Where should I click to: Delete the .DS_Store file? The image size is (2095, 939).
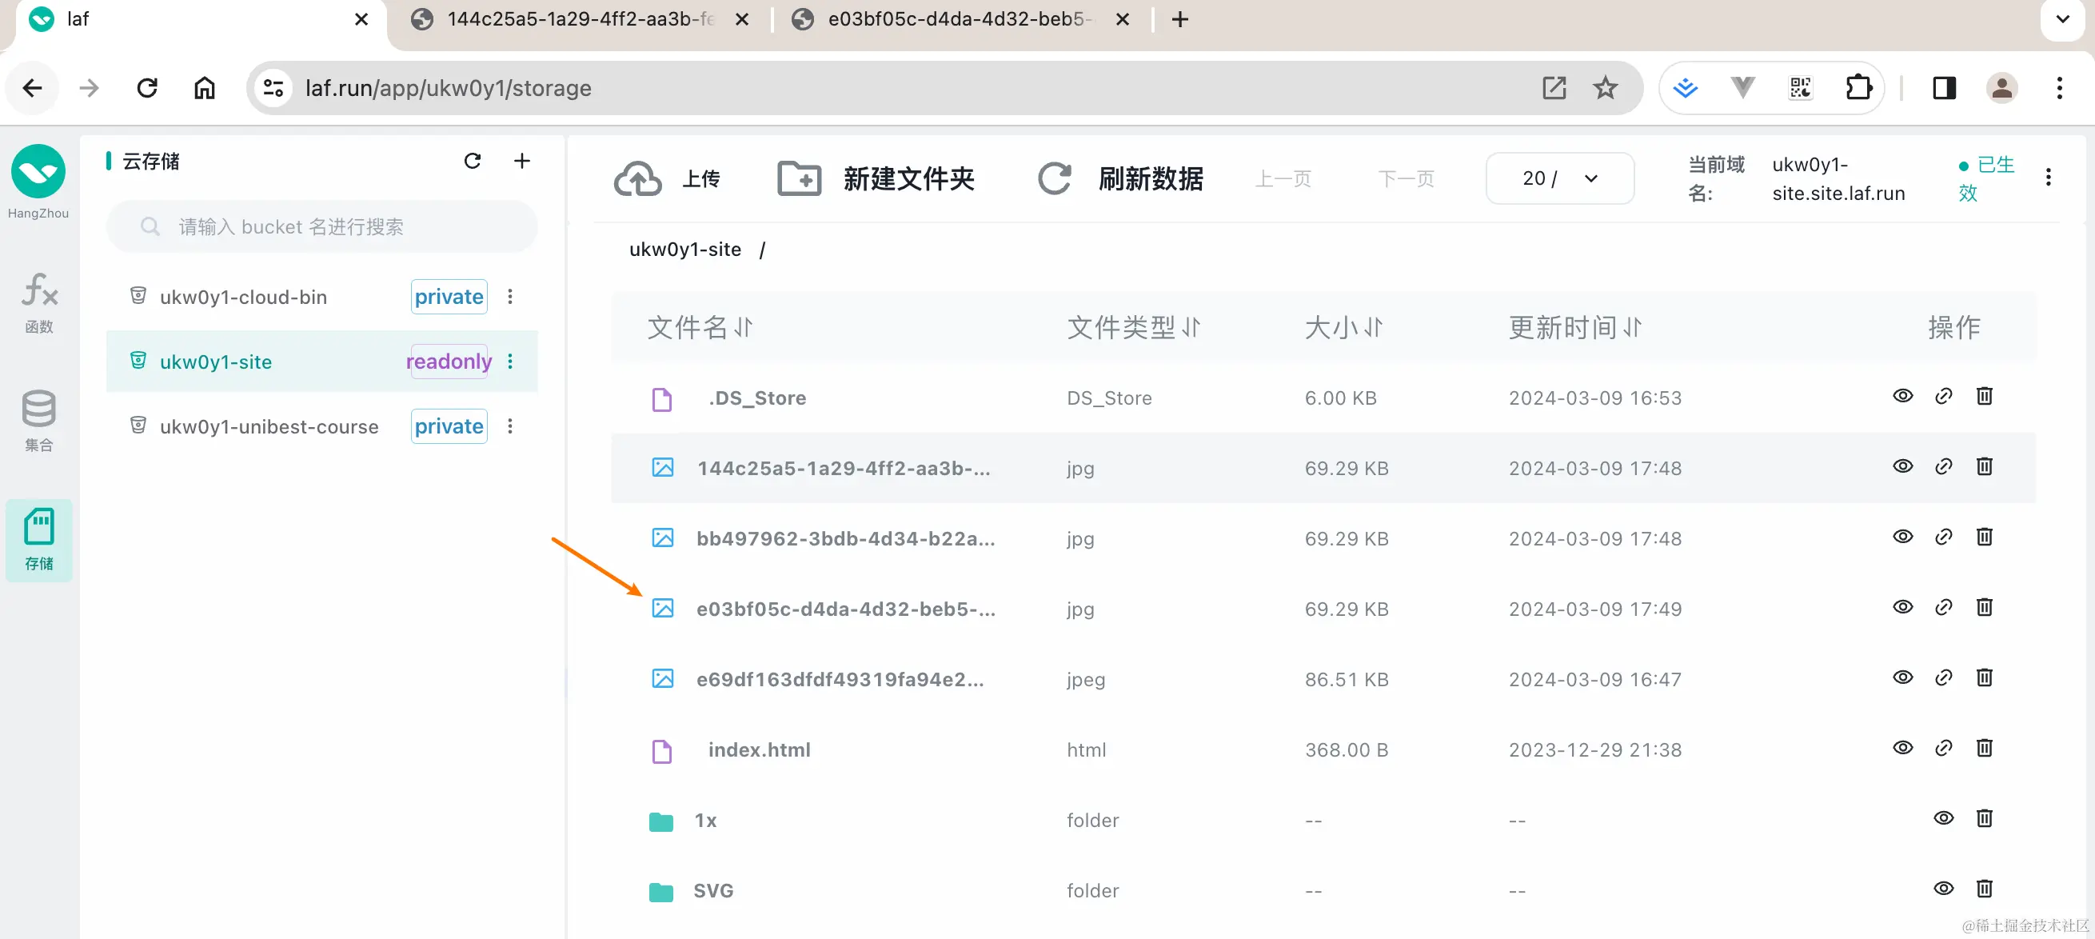[x=1984, y=396]
